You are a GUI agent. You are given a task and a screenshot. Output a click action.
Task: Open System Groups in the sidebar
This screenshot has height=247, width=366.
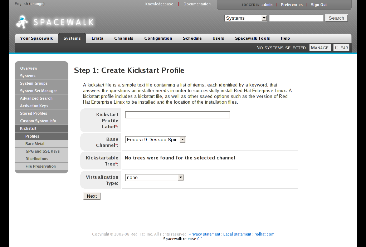pyautogui.click(x=42, y=83)
